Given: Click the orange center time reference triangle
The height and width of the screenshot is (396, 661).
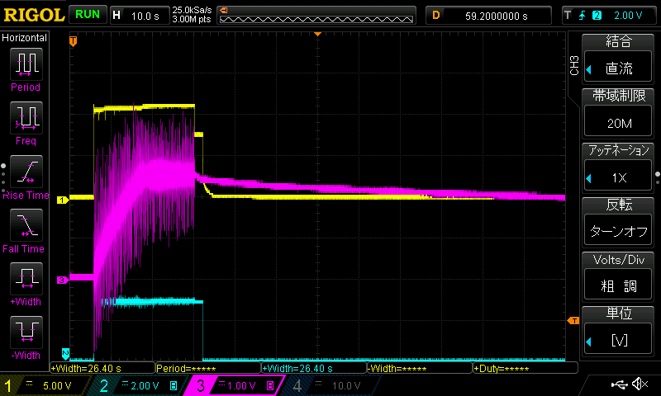Looking at the screenshot, I should coord(318,34).
